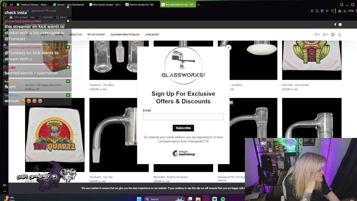The image size is (357, 201).
Task: Open Cyclones Tiki Tango Clear Cones link
Action: coord(43,85)
